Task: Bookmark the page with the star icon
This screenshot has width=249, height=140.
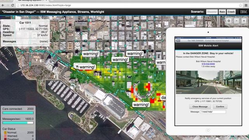Action: [x=240, y=5]
